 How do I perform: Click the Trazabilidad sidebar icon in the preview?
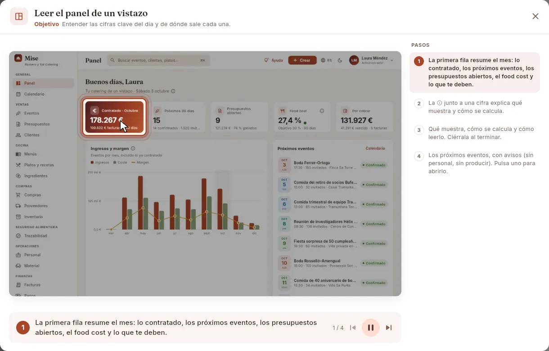coord(18,236)
